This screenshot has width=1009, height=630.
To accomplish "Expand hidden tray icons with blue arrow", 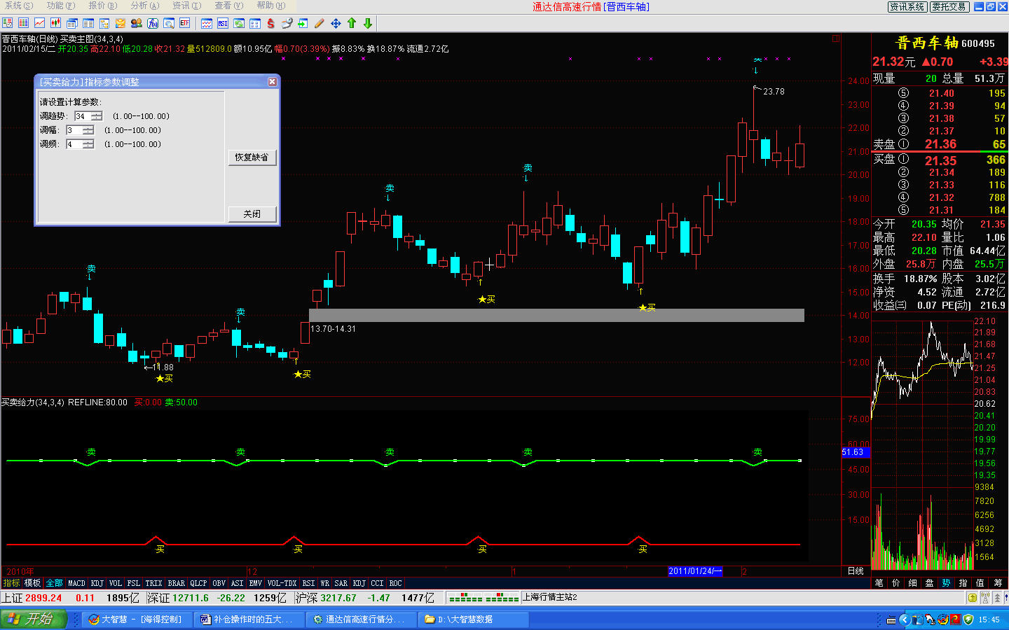I will click(904, 619).
